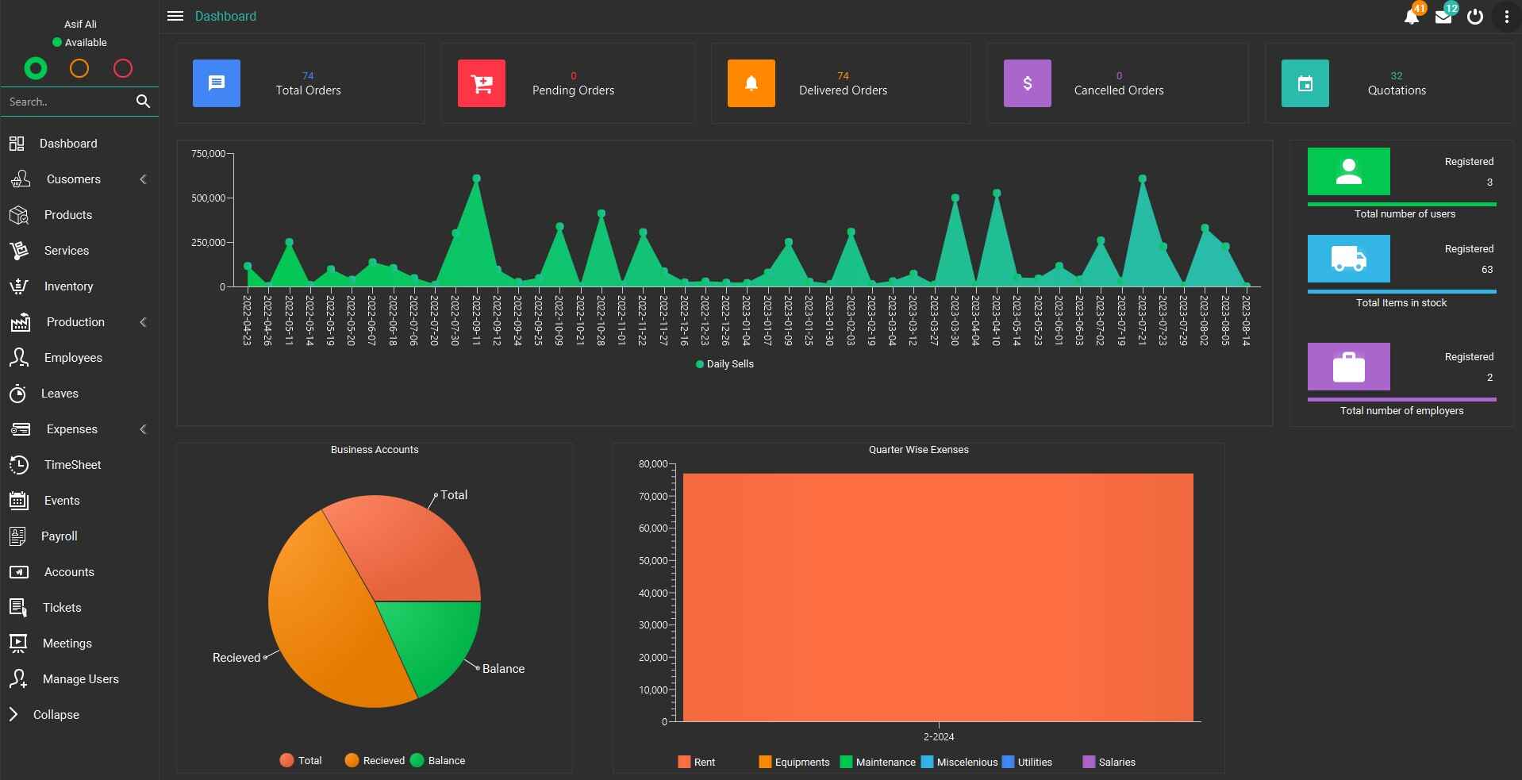The image size is (1522, 780).
Task: Click the purple Cancelled Orders dollar icon
Action: tap(1027, 83)
